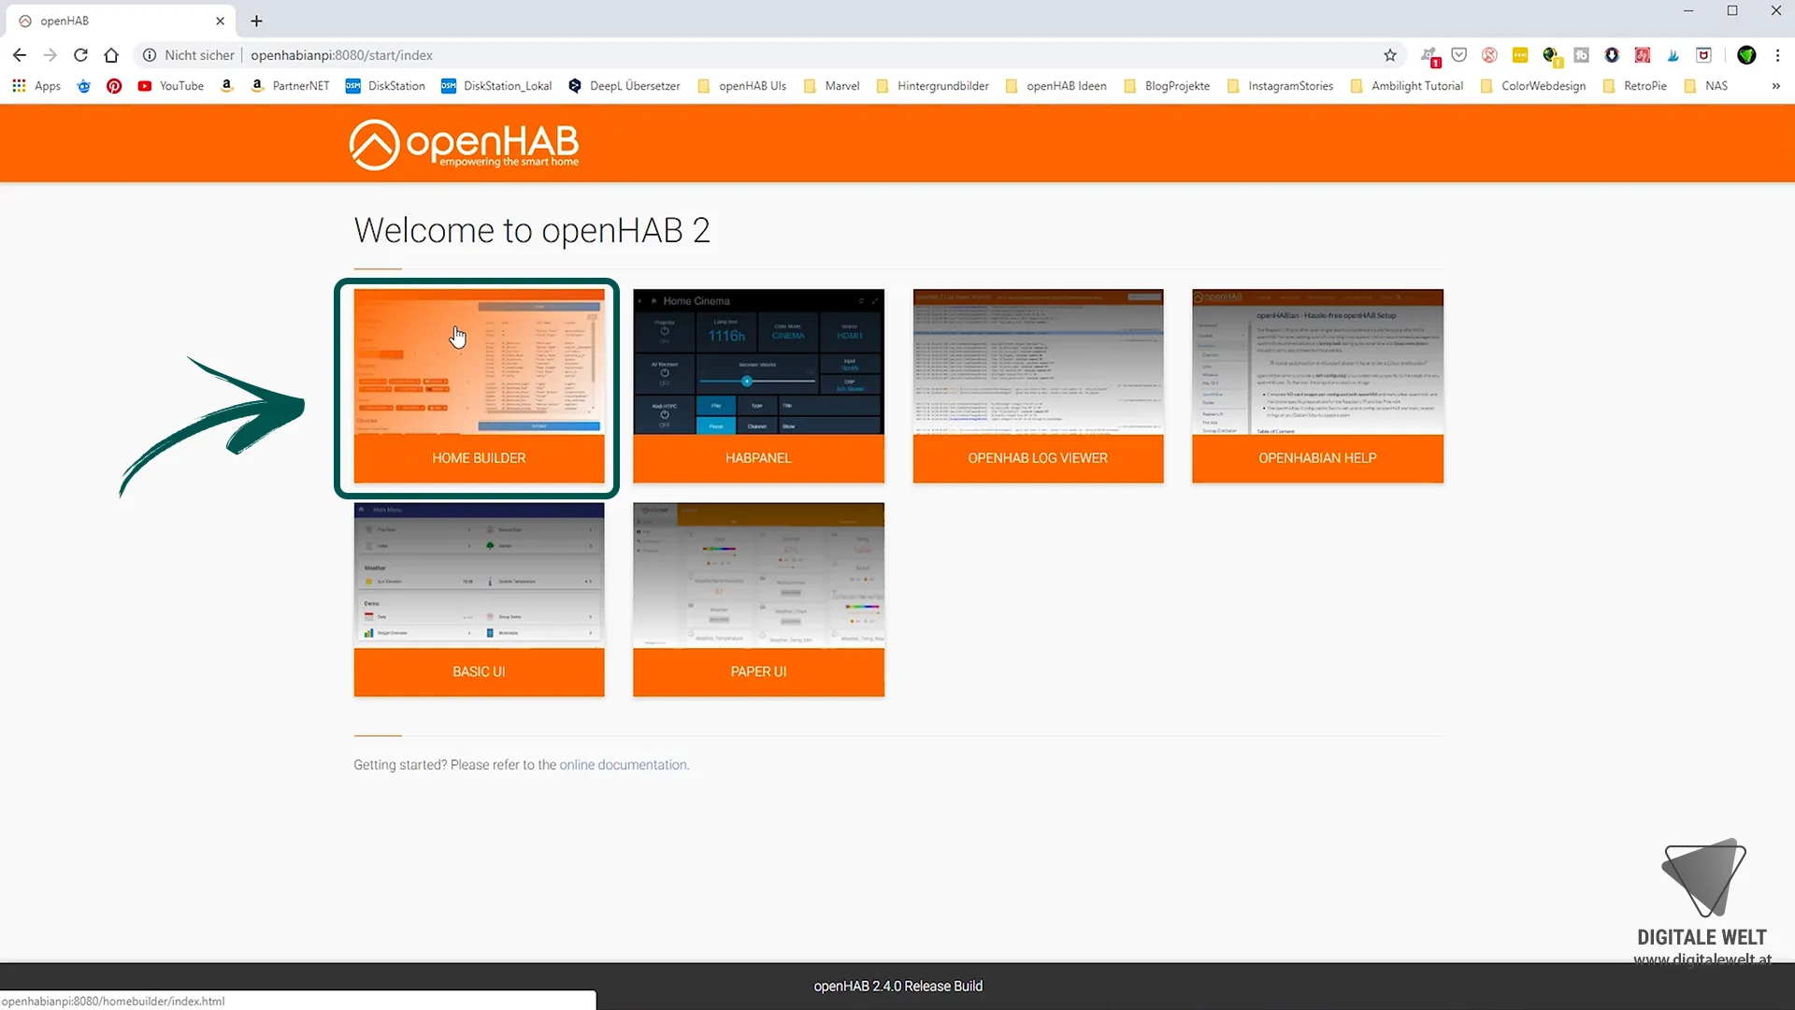1795x1010 pixels.
Task: Open the DeepL Übersetzer bookmark
Action: tap(625, 86)
